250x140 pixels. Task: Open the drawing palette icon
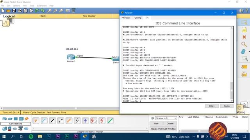[x=68, y=10]
